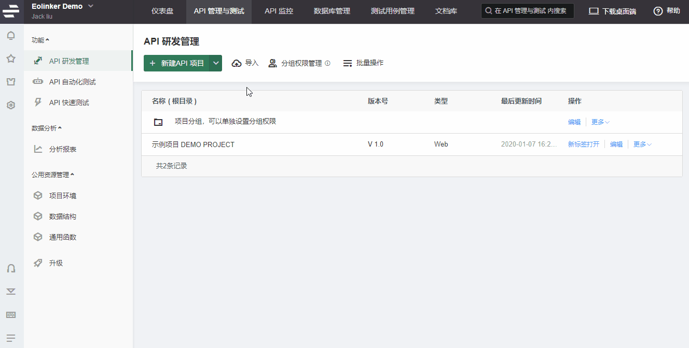Click 新标签打开 link for demo project
This screenshot has width=689, height=348.
click(583, 144)
